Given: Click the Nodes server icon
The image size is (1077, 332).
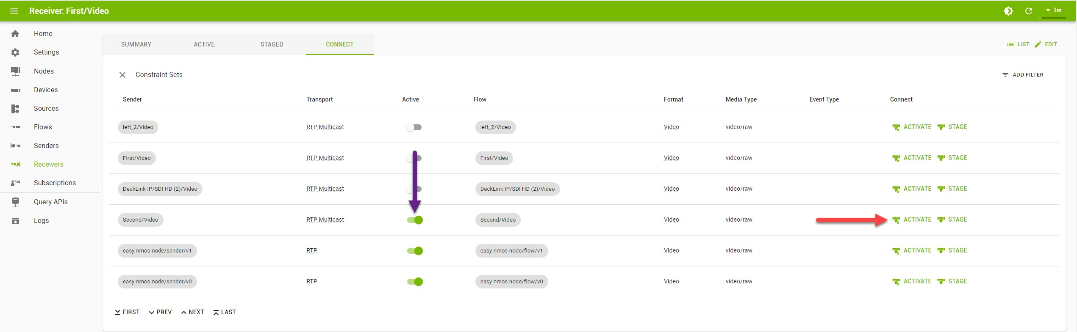Looking at the screenshot, I should pos(15,71).
